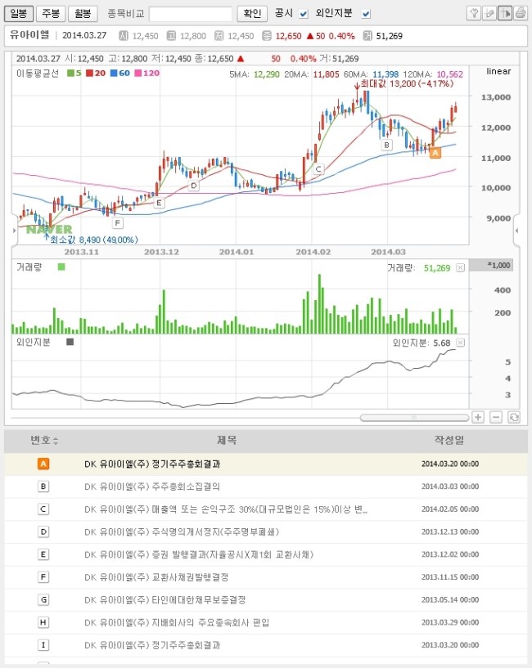Click the I badge in list
This screenshot has width=532, height=668.
tap(43, 645)
